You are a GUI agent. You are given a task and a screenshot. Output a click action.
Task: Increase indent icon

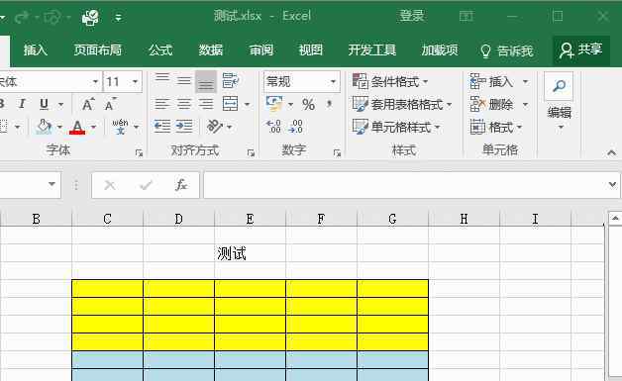183,127
